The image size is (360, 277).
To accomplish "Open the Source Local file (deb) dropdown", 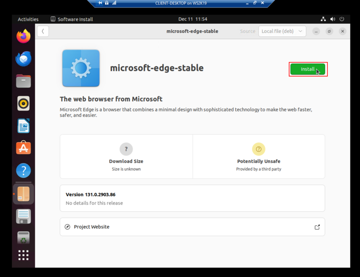I will tap(282, 31).
